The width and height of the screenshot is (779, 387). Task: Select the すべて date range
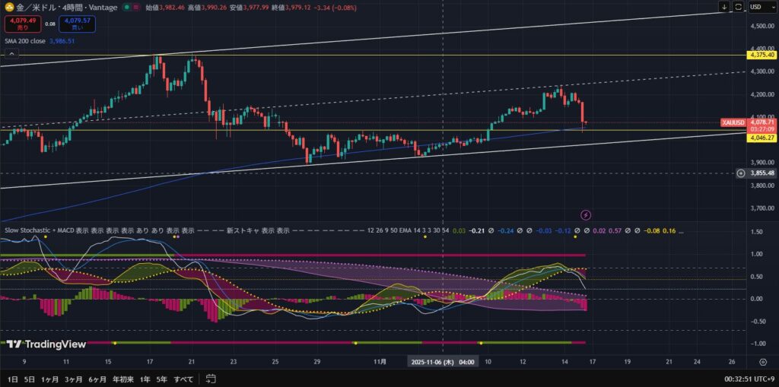point(183,379)
